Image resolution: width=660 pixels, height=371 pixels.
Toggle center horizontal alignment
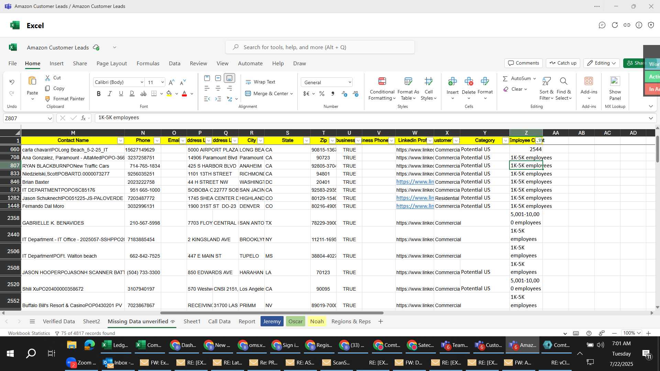pyautogui.click(x=218, y=88)
